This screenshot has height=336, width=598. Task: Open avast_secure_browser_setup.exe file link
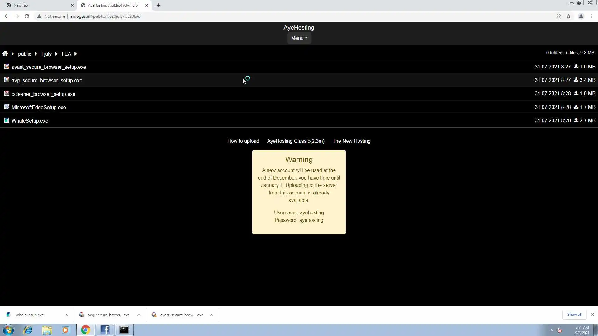tap(49, 67)
